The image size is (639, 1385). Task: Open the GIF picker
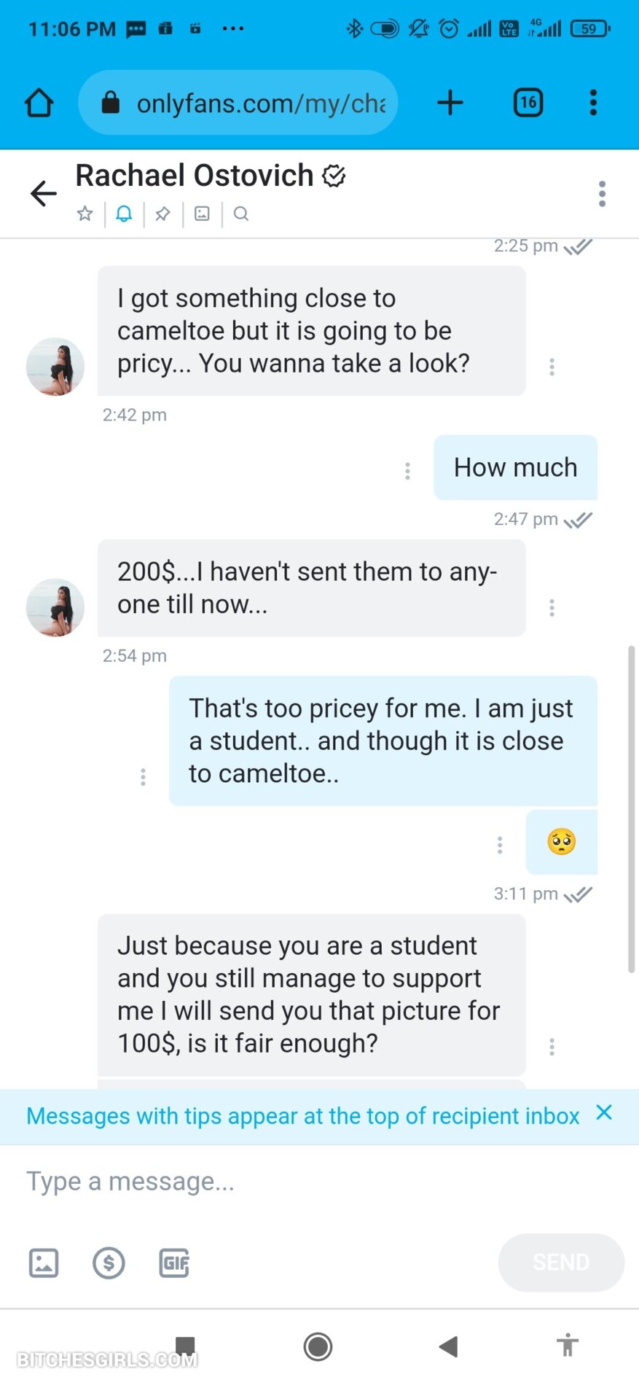pos(174,1263)
